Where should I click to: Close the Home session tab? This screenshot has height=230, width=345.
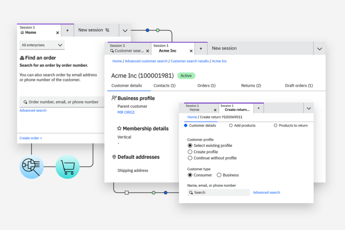pos(58,33)
